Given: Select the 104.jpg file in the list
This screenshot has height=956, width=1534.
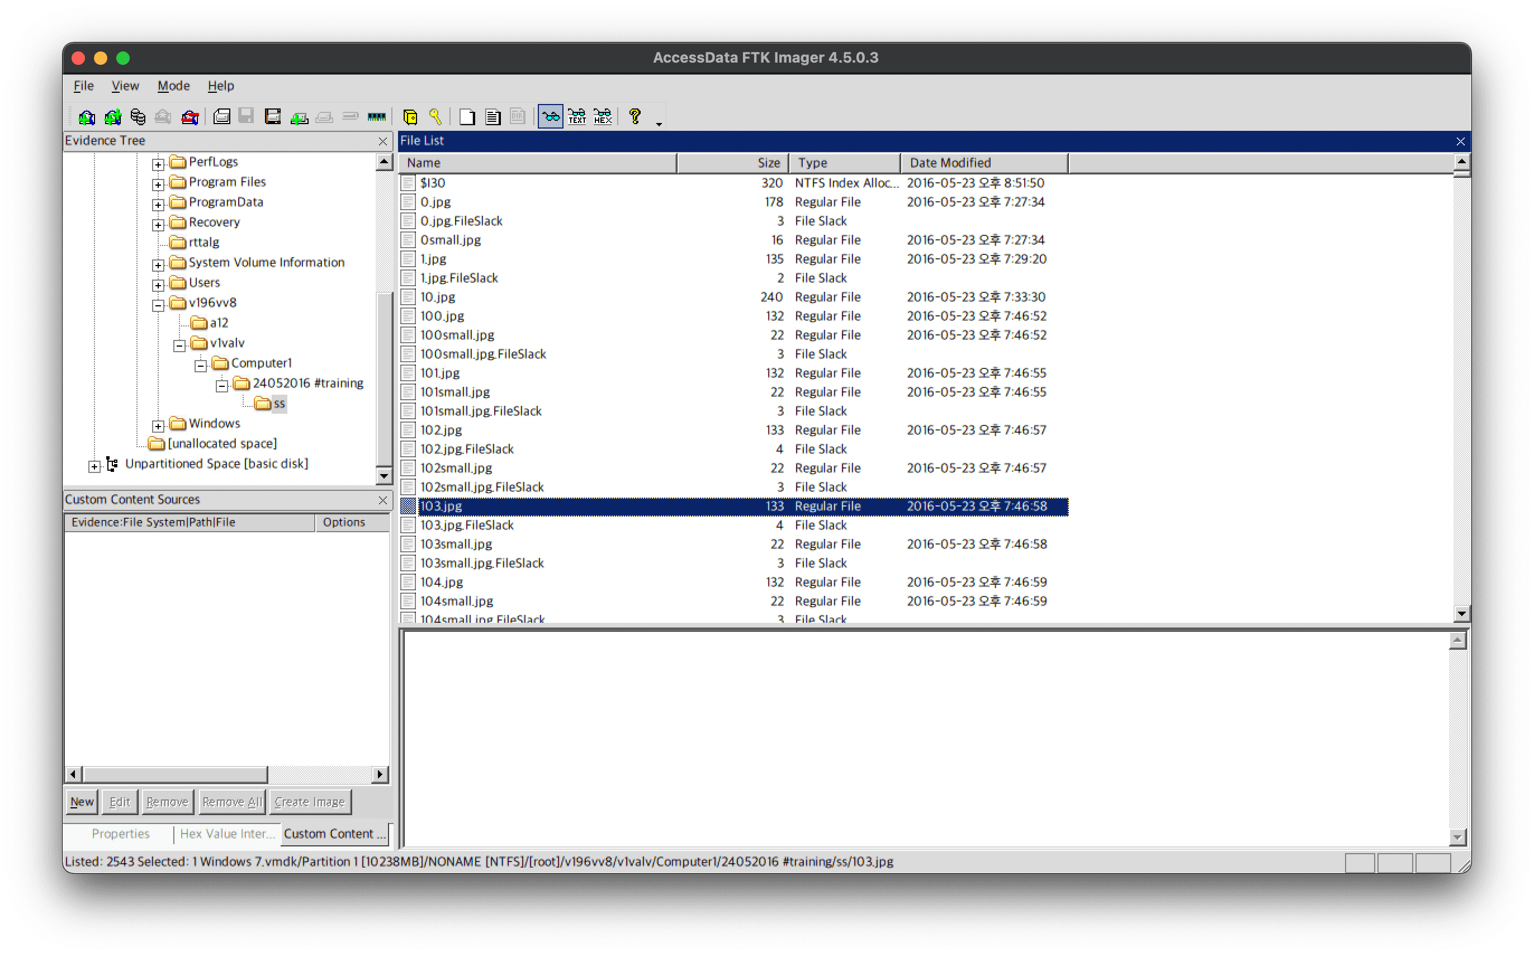Looking at the screenshot, I should tap(733, 583).
